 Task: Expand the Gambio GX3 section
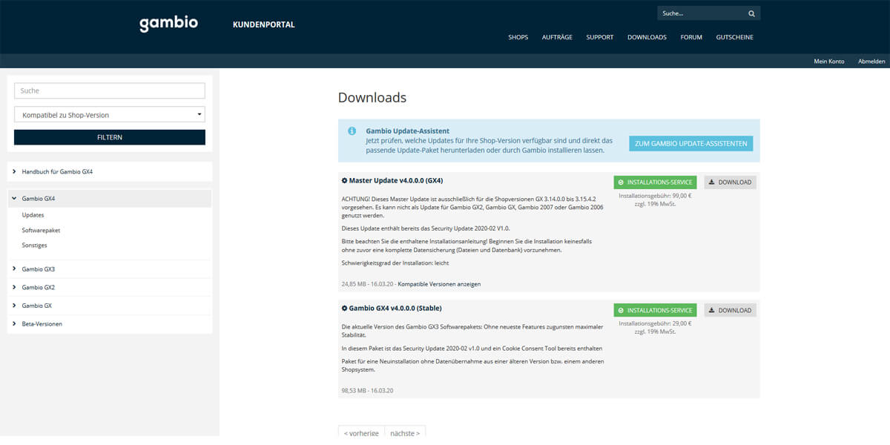pyautogui.click(x=14, y=268)
